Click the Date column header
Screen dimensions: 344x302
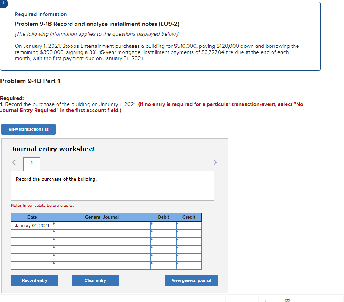[x=32, y=217]
